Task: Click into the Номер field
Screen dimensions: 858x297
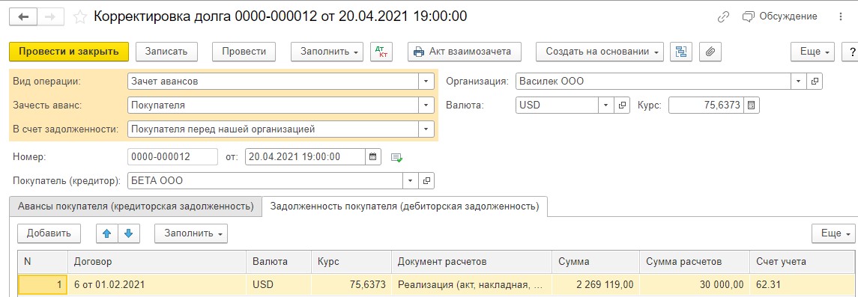Action: click(x=172, y=156)
